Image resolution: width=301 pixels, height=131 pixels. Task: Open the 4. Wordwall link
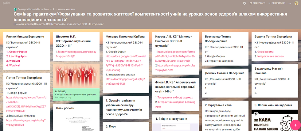pyautogui.click(x=14, y=65)
